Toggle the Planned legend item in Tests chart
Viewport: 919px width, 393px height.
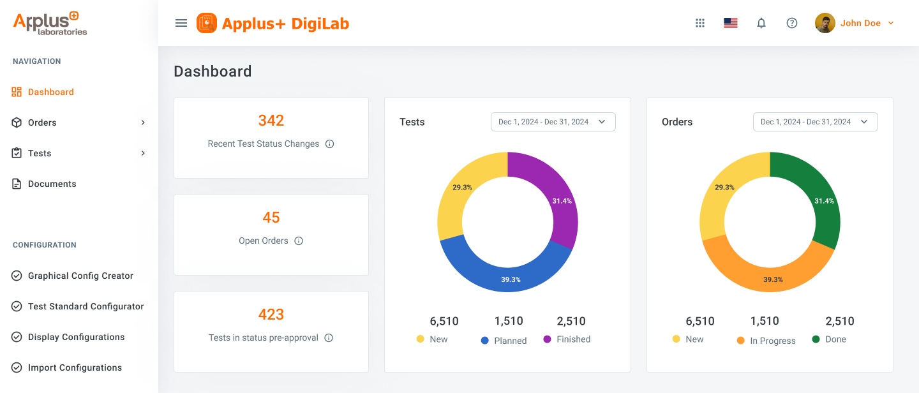(x=504, y=341)
